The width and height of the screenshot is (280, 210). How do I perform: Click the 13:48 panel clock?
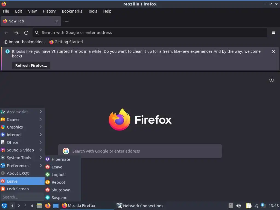[x=273, y=206]
